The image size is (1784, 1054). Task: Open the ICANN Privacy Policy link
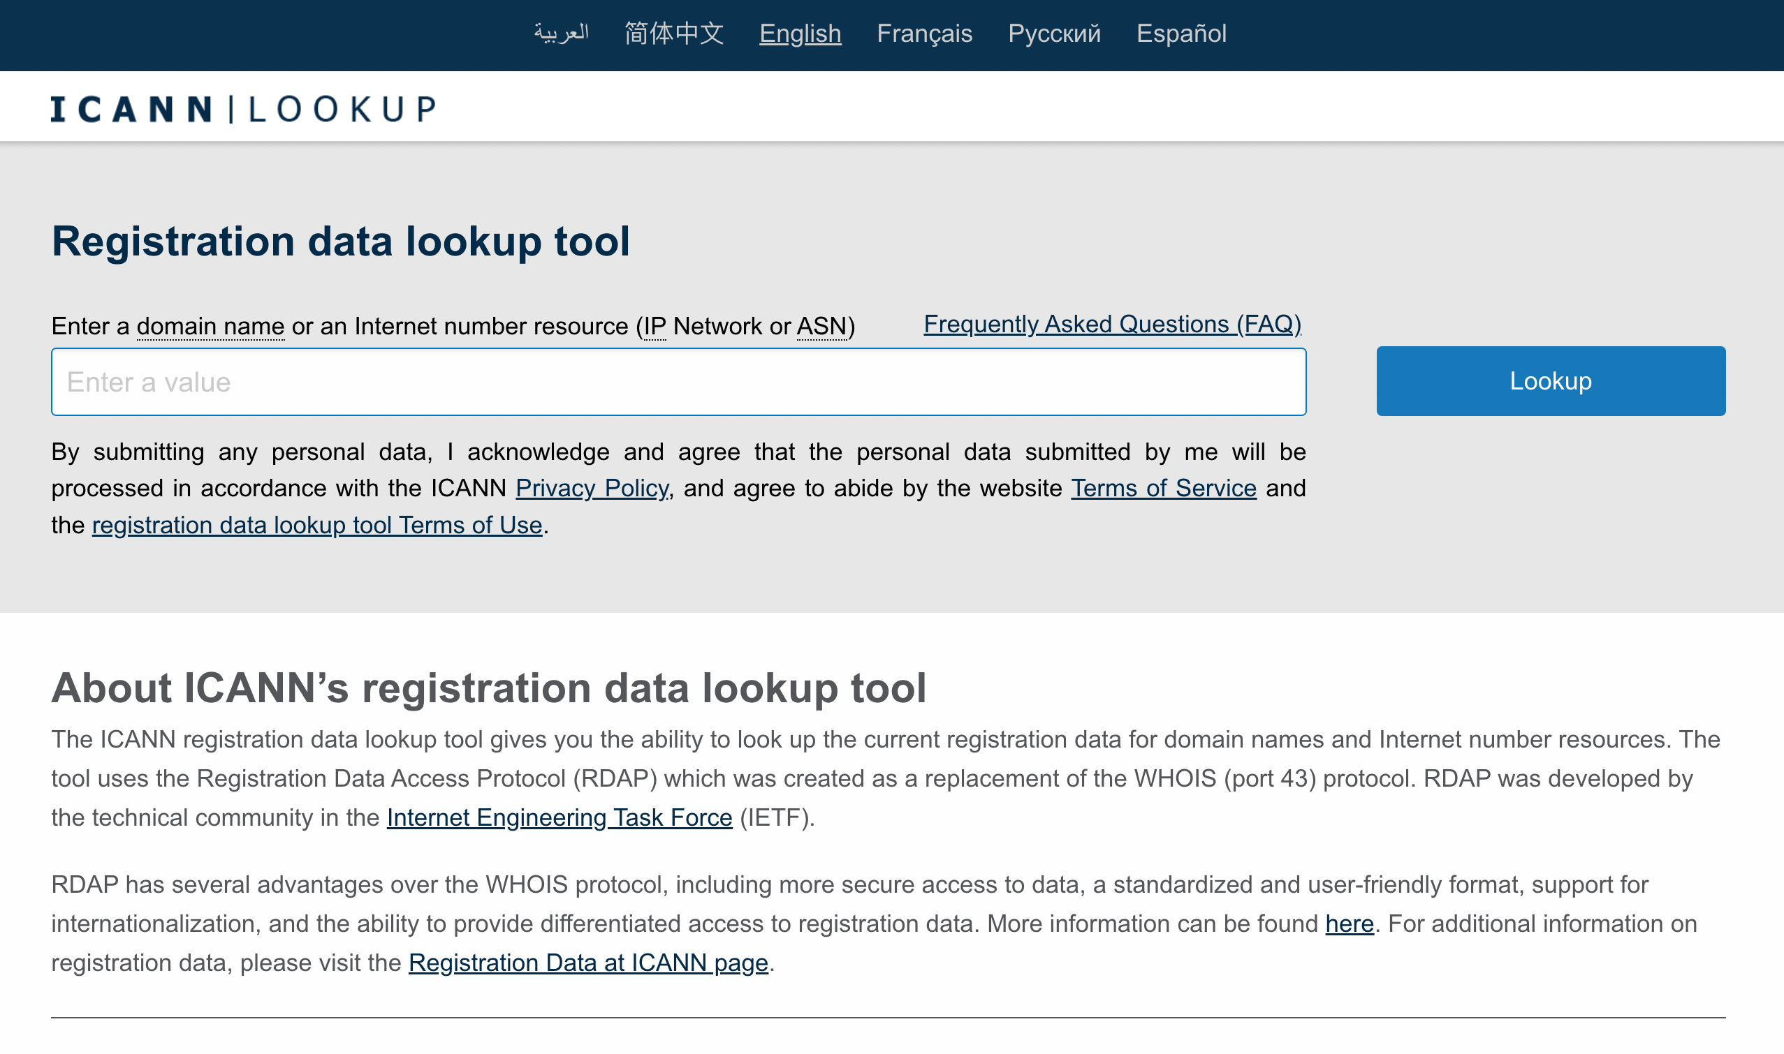click(592, 489)
